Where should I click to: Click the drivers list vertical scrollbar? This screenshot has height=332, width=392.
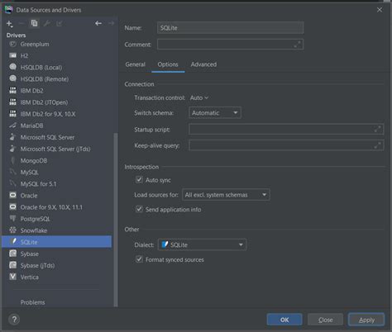[116, 220]
